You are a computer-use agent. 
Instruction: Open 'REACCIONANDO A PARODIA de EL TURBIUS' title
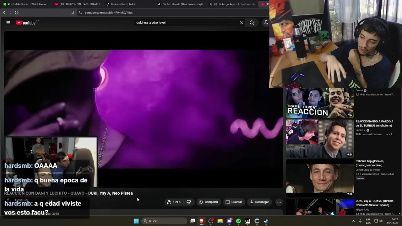[374, 123]
